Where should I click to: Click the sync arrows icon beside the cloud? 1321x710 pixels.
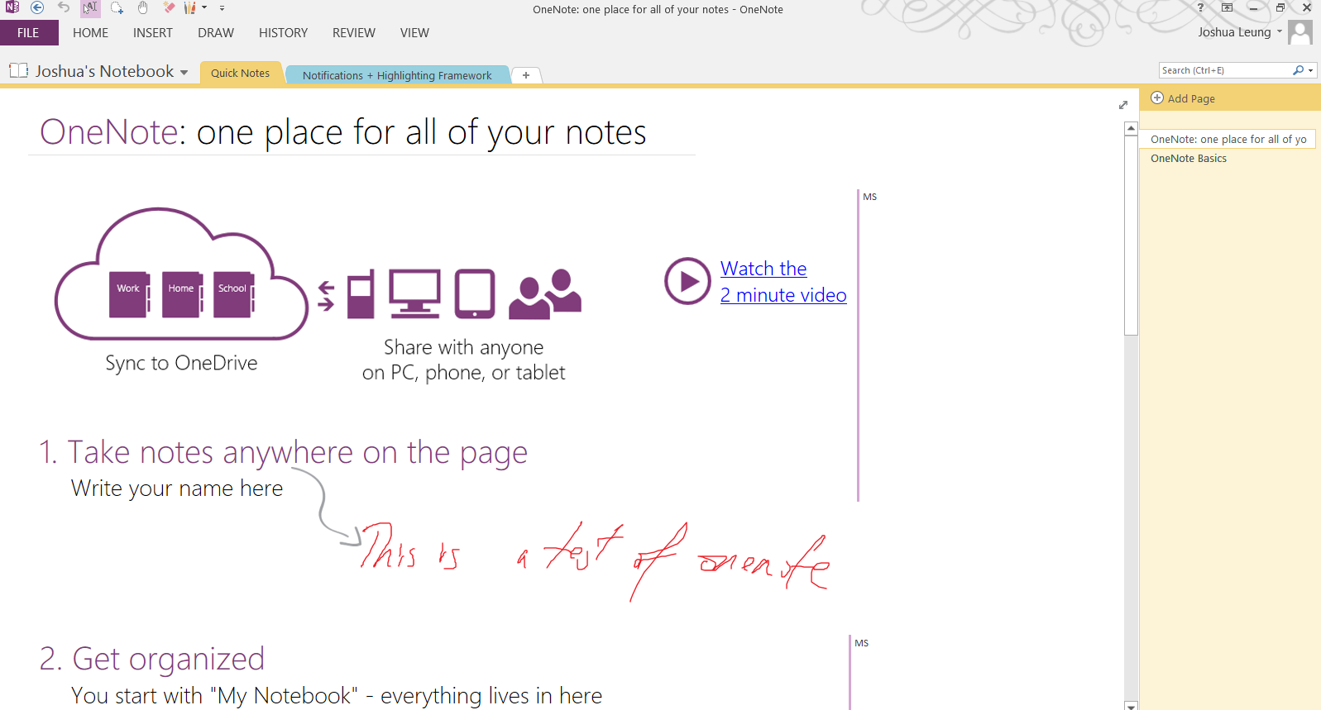pos(326,296)
